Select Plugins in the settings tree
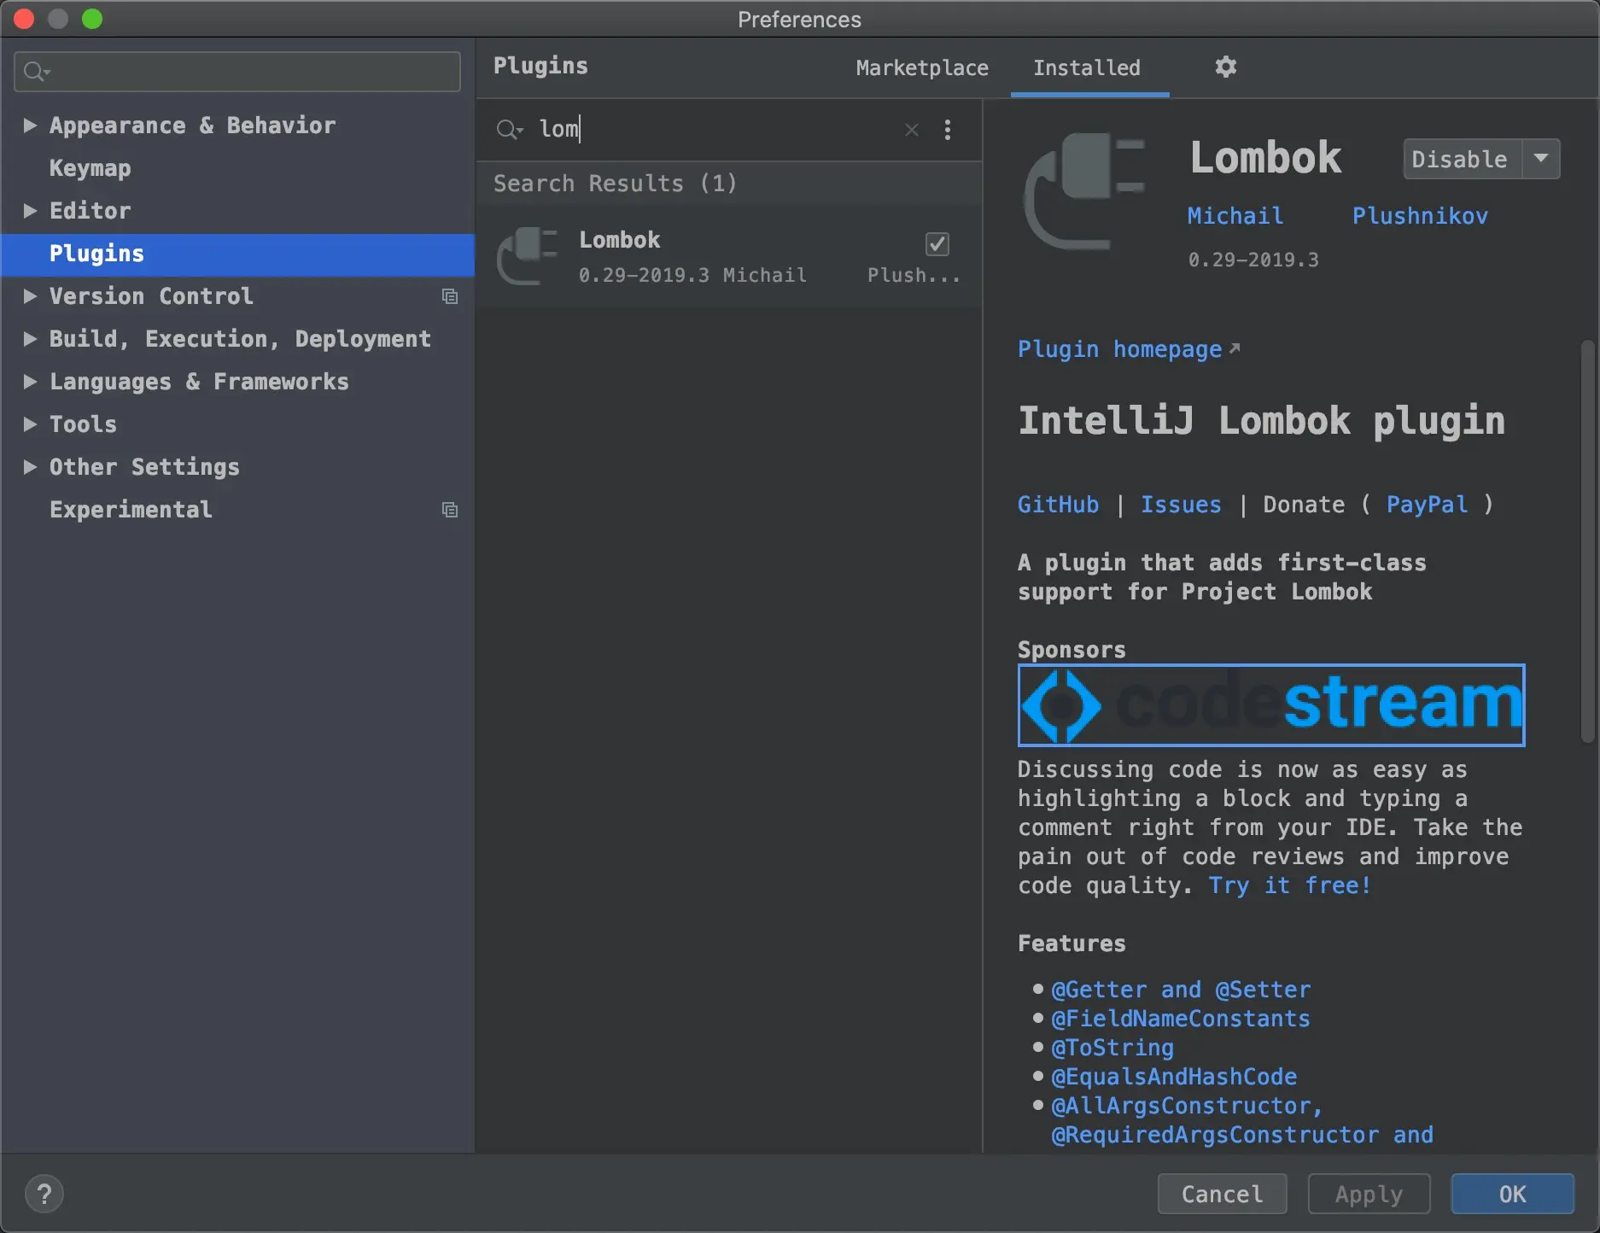 [237, 254]
